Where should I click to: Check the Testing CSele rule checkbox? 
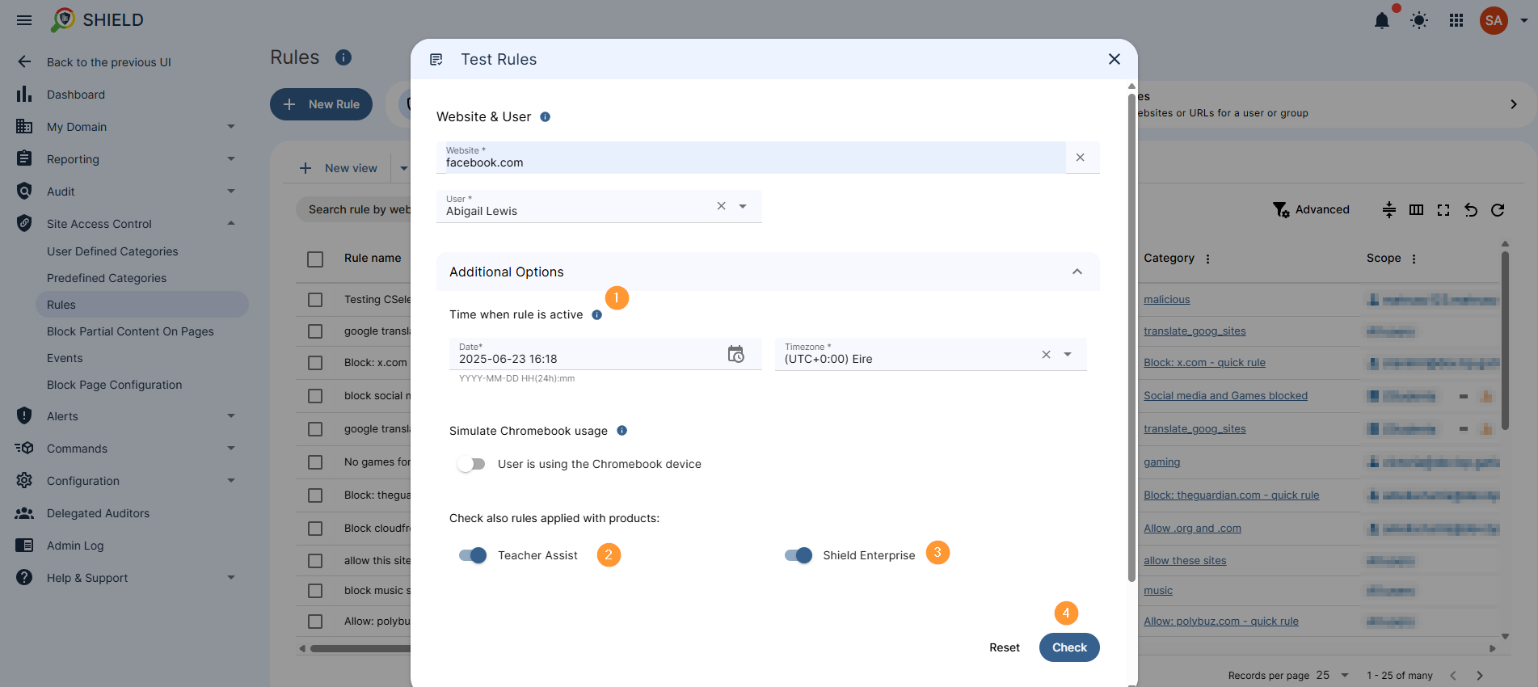tap(315, 300)
